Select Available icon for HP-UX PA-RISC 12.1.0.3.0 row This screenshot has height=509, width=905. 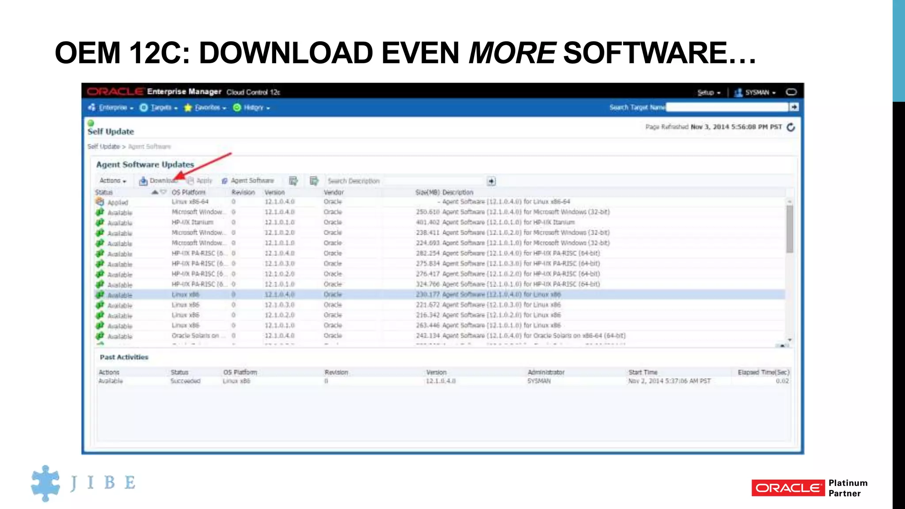100,264
